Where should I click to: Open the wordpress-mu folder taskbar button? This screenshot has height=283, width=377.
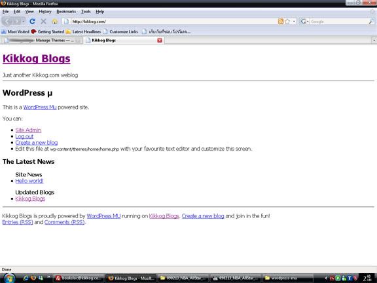click(x=288, y=278)
